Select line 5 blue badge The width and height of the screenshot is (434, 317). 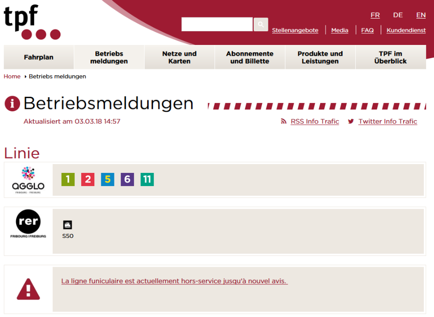(x=108, y=179)
